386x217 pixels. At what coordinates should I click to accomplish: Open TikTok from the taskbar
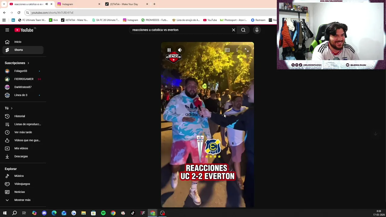coord(133,213)
